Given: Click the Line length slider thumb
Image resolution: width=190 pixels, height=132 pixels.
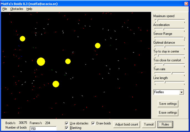Looking at the screenshot, I should click(x=165, y=82).
